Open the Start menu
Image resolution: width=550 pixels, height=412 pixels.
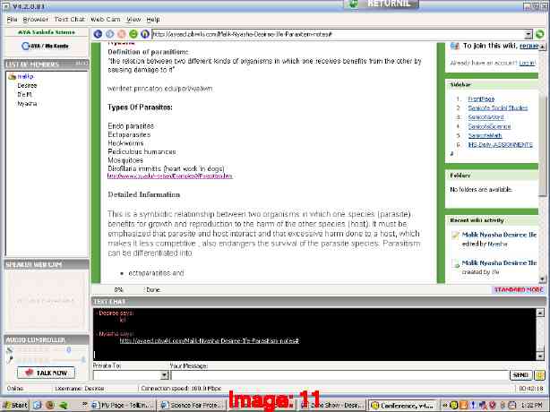(15, 406)
